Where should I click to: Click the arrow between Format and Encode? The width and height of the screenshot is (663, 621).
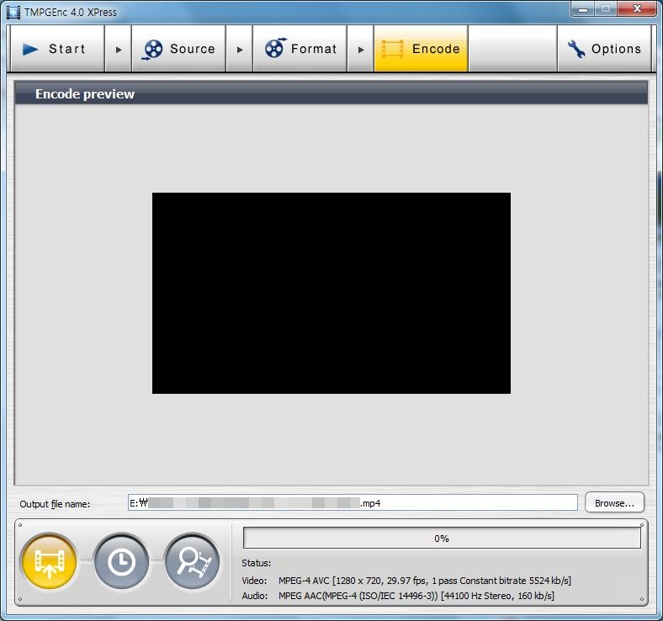[x=361, y=50]
